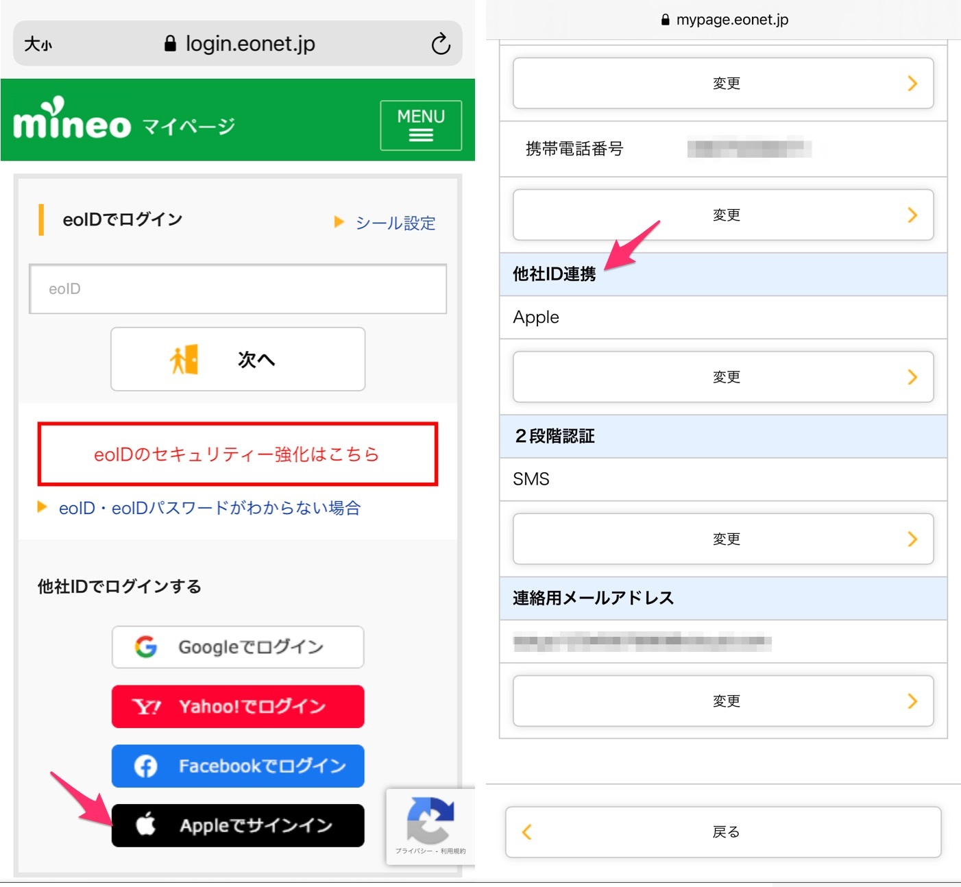Screen dimensions: 961x887
Task: Click the 他社IDでログインする heading
Action: 119,587
